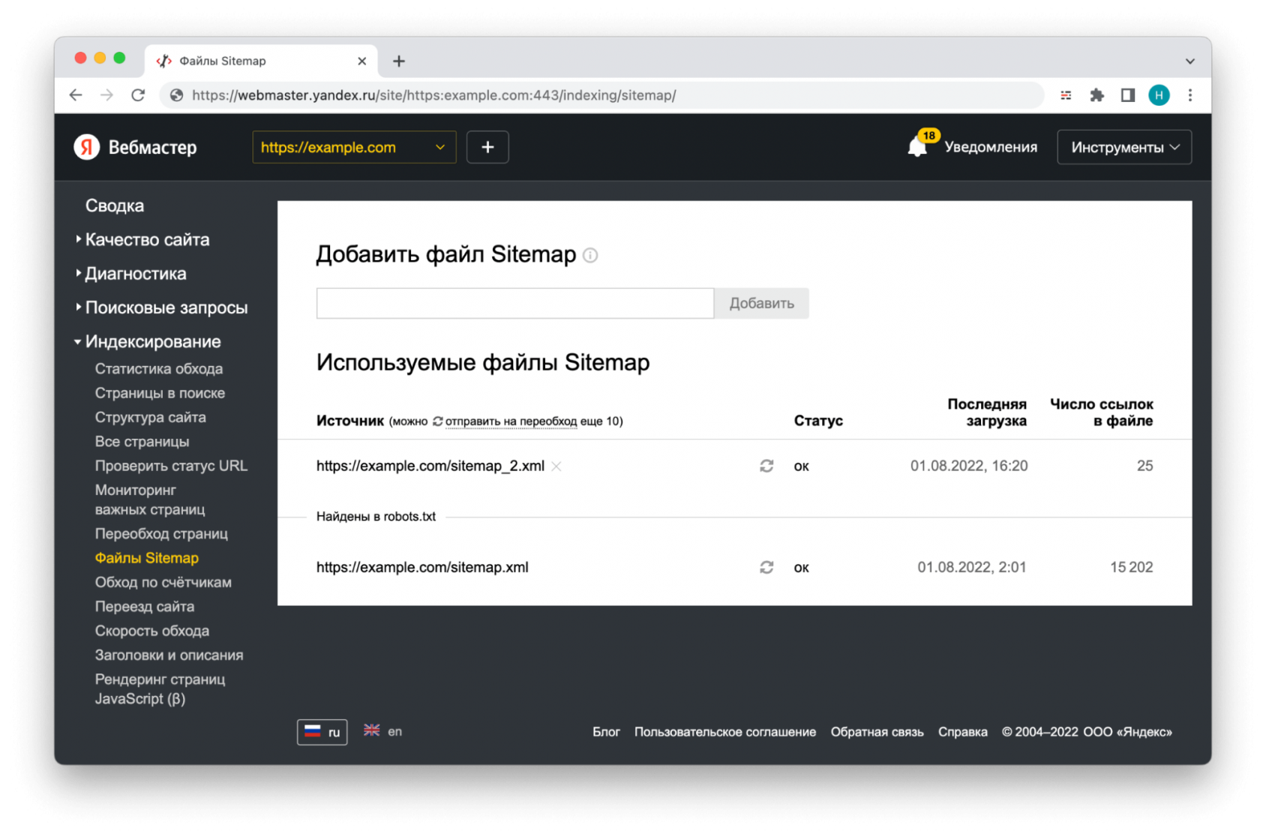Image resolution: width=1266 pixels, height=837 pixels.
Task: Click the Добавить button
Action: pyautogui.click(x=761, y=303)
